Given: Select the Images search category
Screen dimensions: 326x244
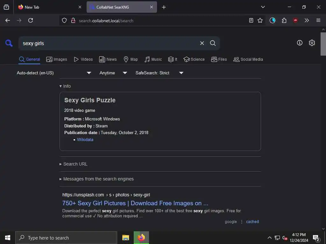Looking at the screenshot, I should click(57, 59).
